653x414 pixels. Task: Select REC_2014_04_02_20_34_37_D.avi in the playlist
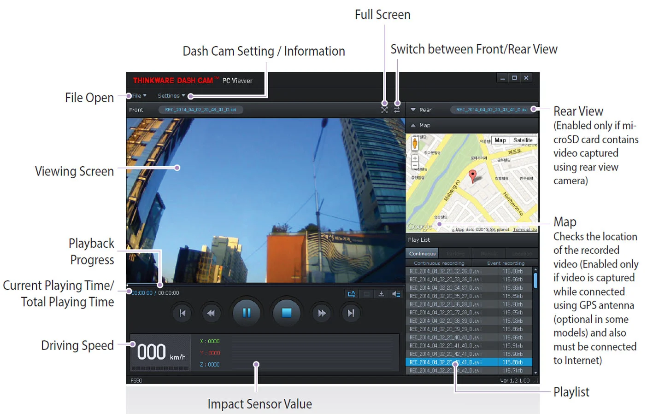point(469,288)
